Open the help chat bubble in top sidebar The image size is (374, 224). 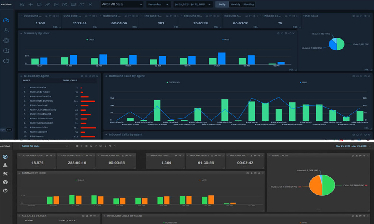point(6,50)
